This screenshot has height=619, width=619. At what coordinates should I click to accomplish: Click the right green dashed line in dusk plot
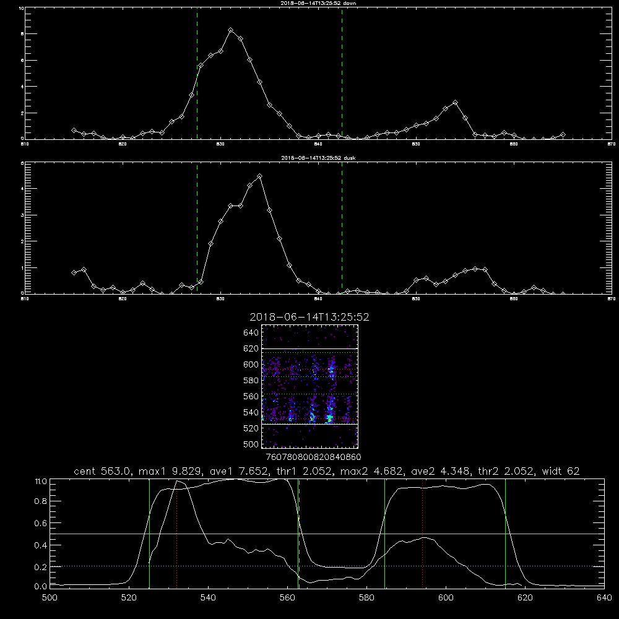pyautogui.click(x=342, y=228)
